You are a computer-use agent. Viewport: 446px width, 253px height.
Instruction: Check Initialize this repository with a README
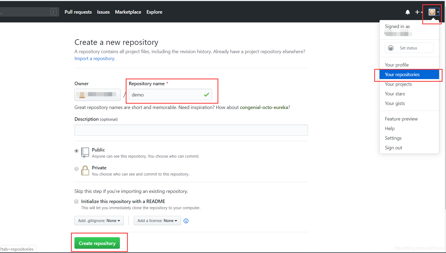[x=76, y=201]
